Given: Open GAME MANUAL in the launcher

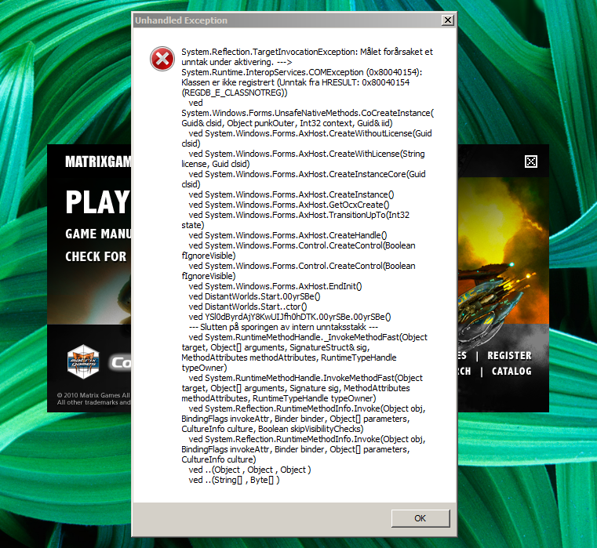Looking at the screenshot, I should point(98,234).
